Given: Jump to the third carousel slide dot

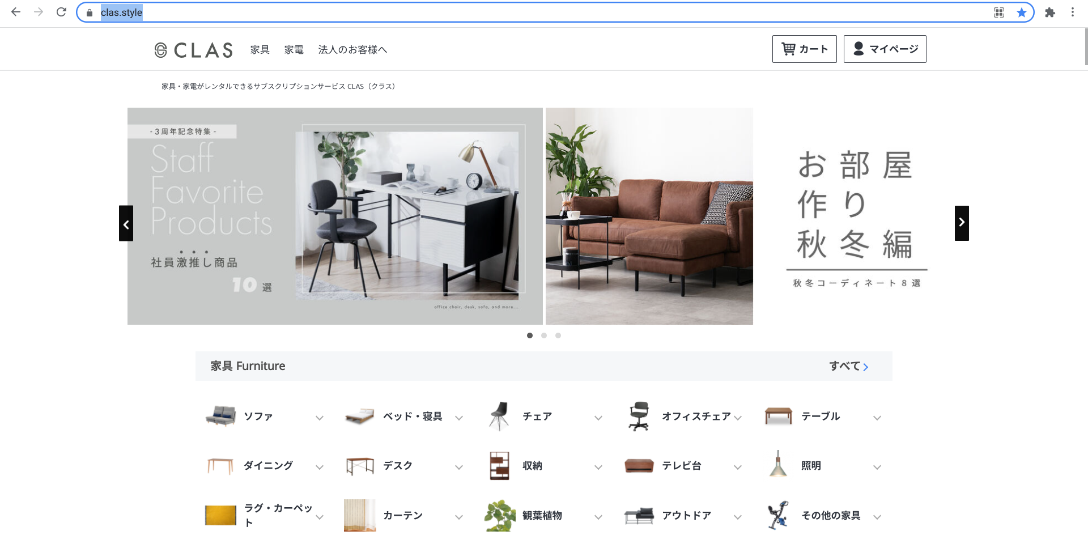Looking at the screenshot, I should tap(558, 335).
